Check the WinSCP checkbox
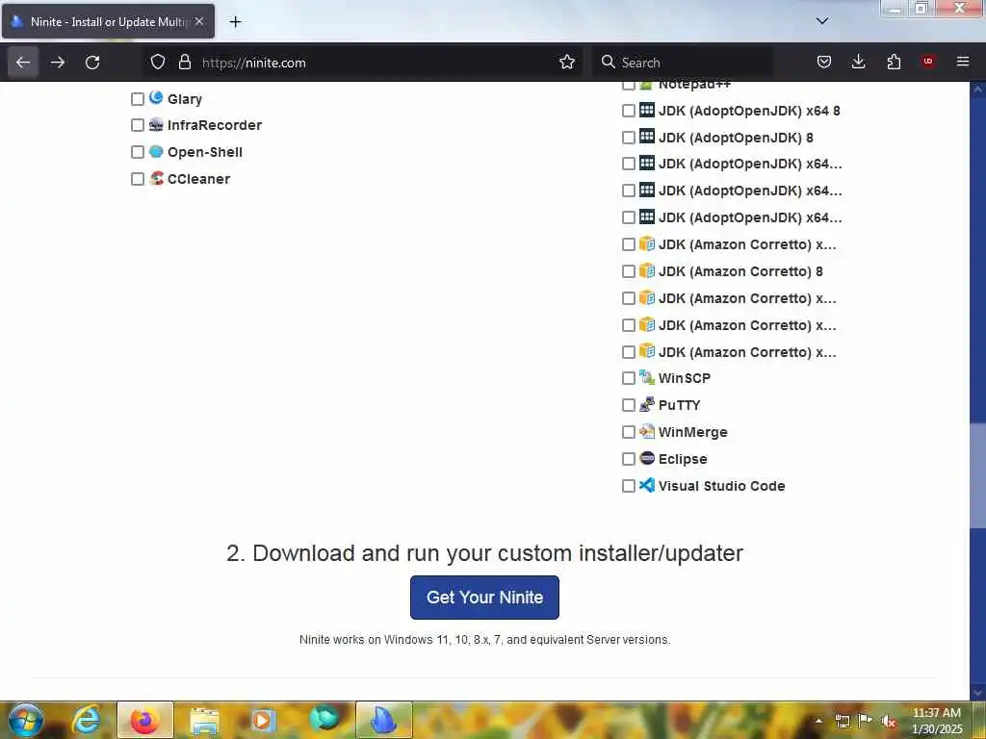Screen dimensions: 986x739 [628, 378]
